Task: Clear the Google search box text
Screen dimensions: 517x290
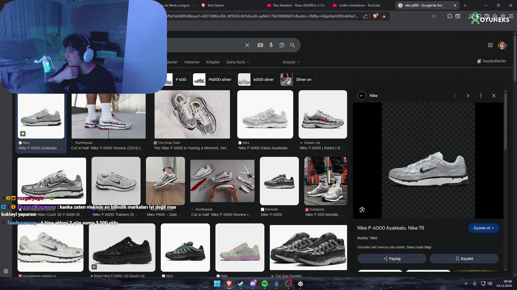Action: point(247,45)
